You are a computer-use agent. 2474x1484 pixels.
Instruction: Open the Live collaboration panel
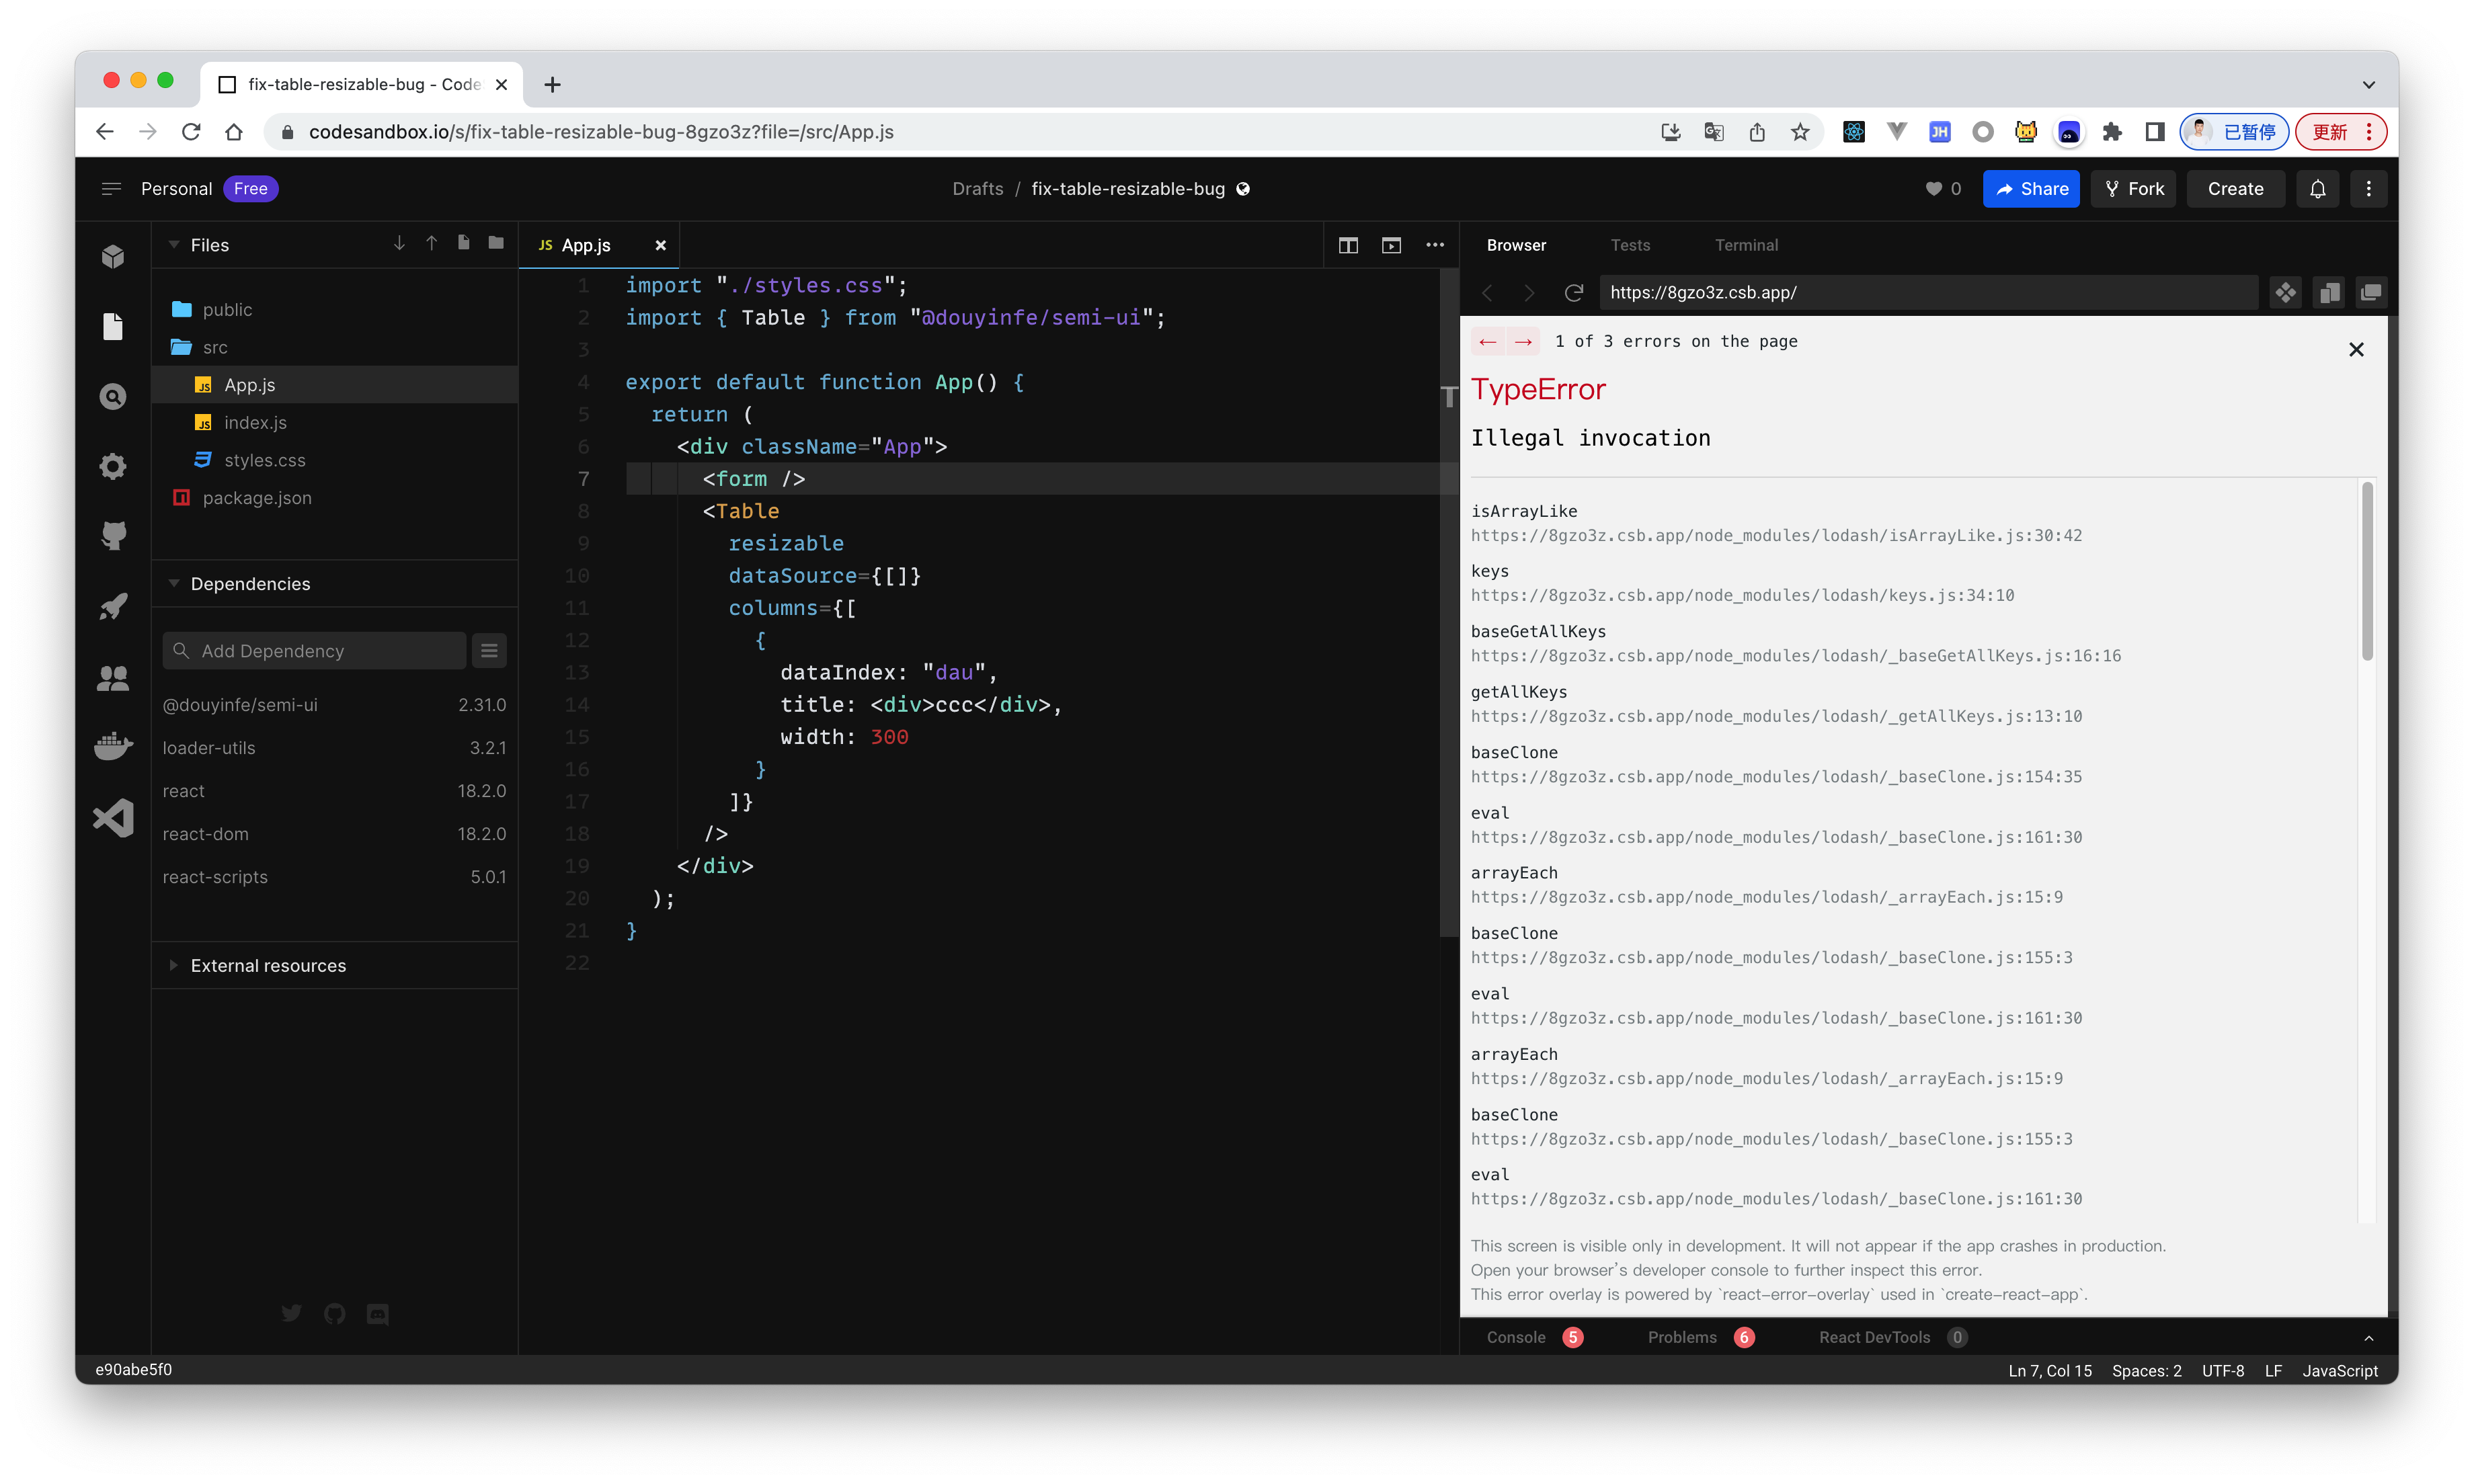pos(113,678)
